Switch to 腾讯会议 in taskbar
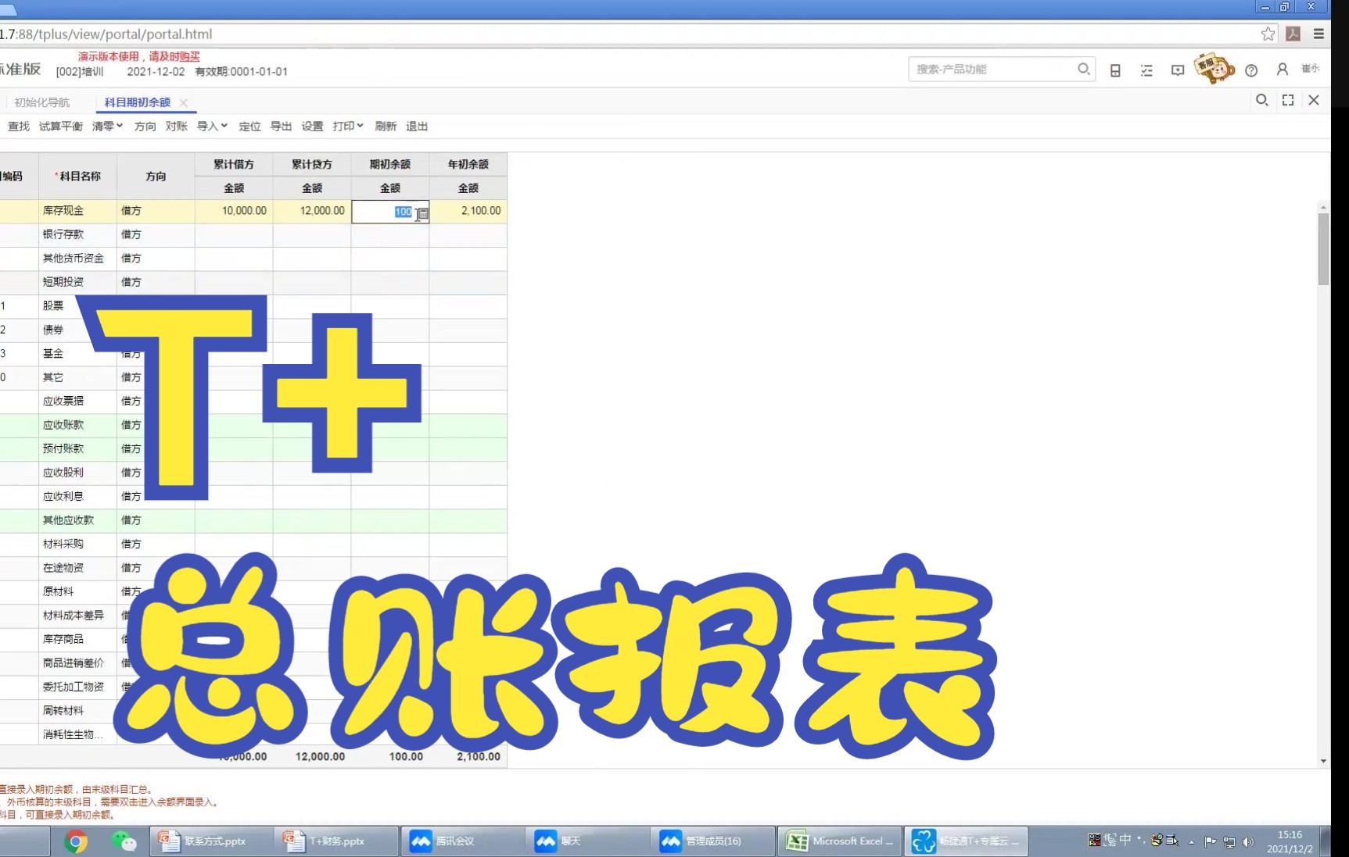The image size is (1349, 857). point(461,841)
